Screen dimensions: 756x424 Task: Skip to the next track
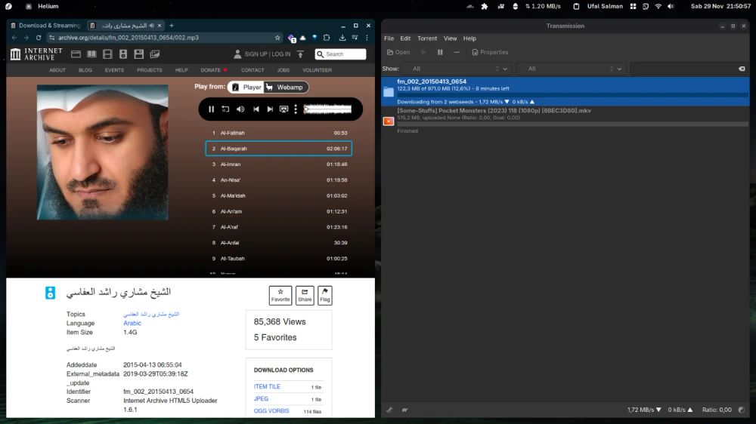click(x=270, y=109)
